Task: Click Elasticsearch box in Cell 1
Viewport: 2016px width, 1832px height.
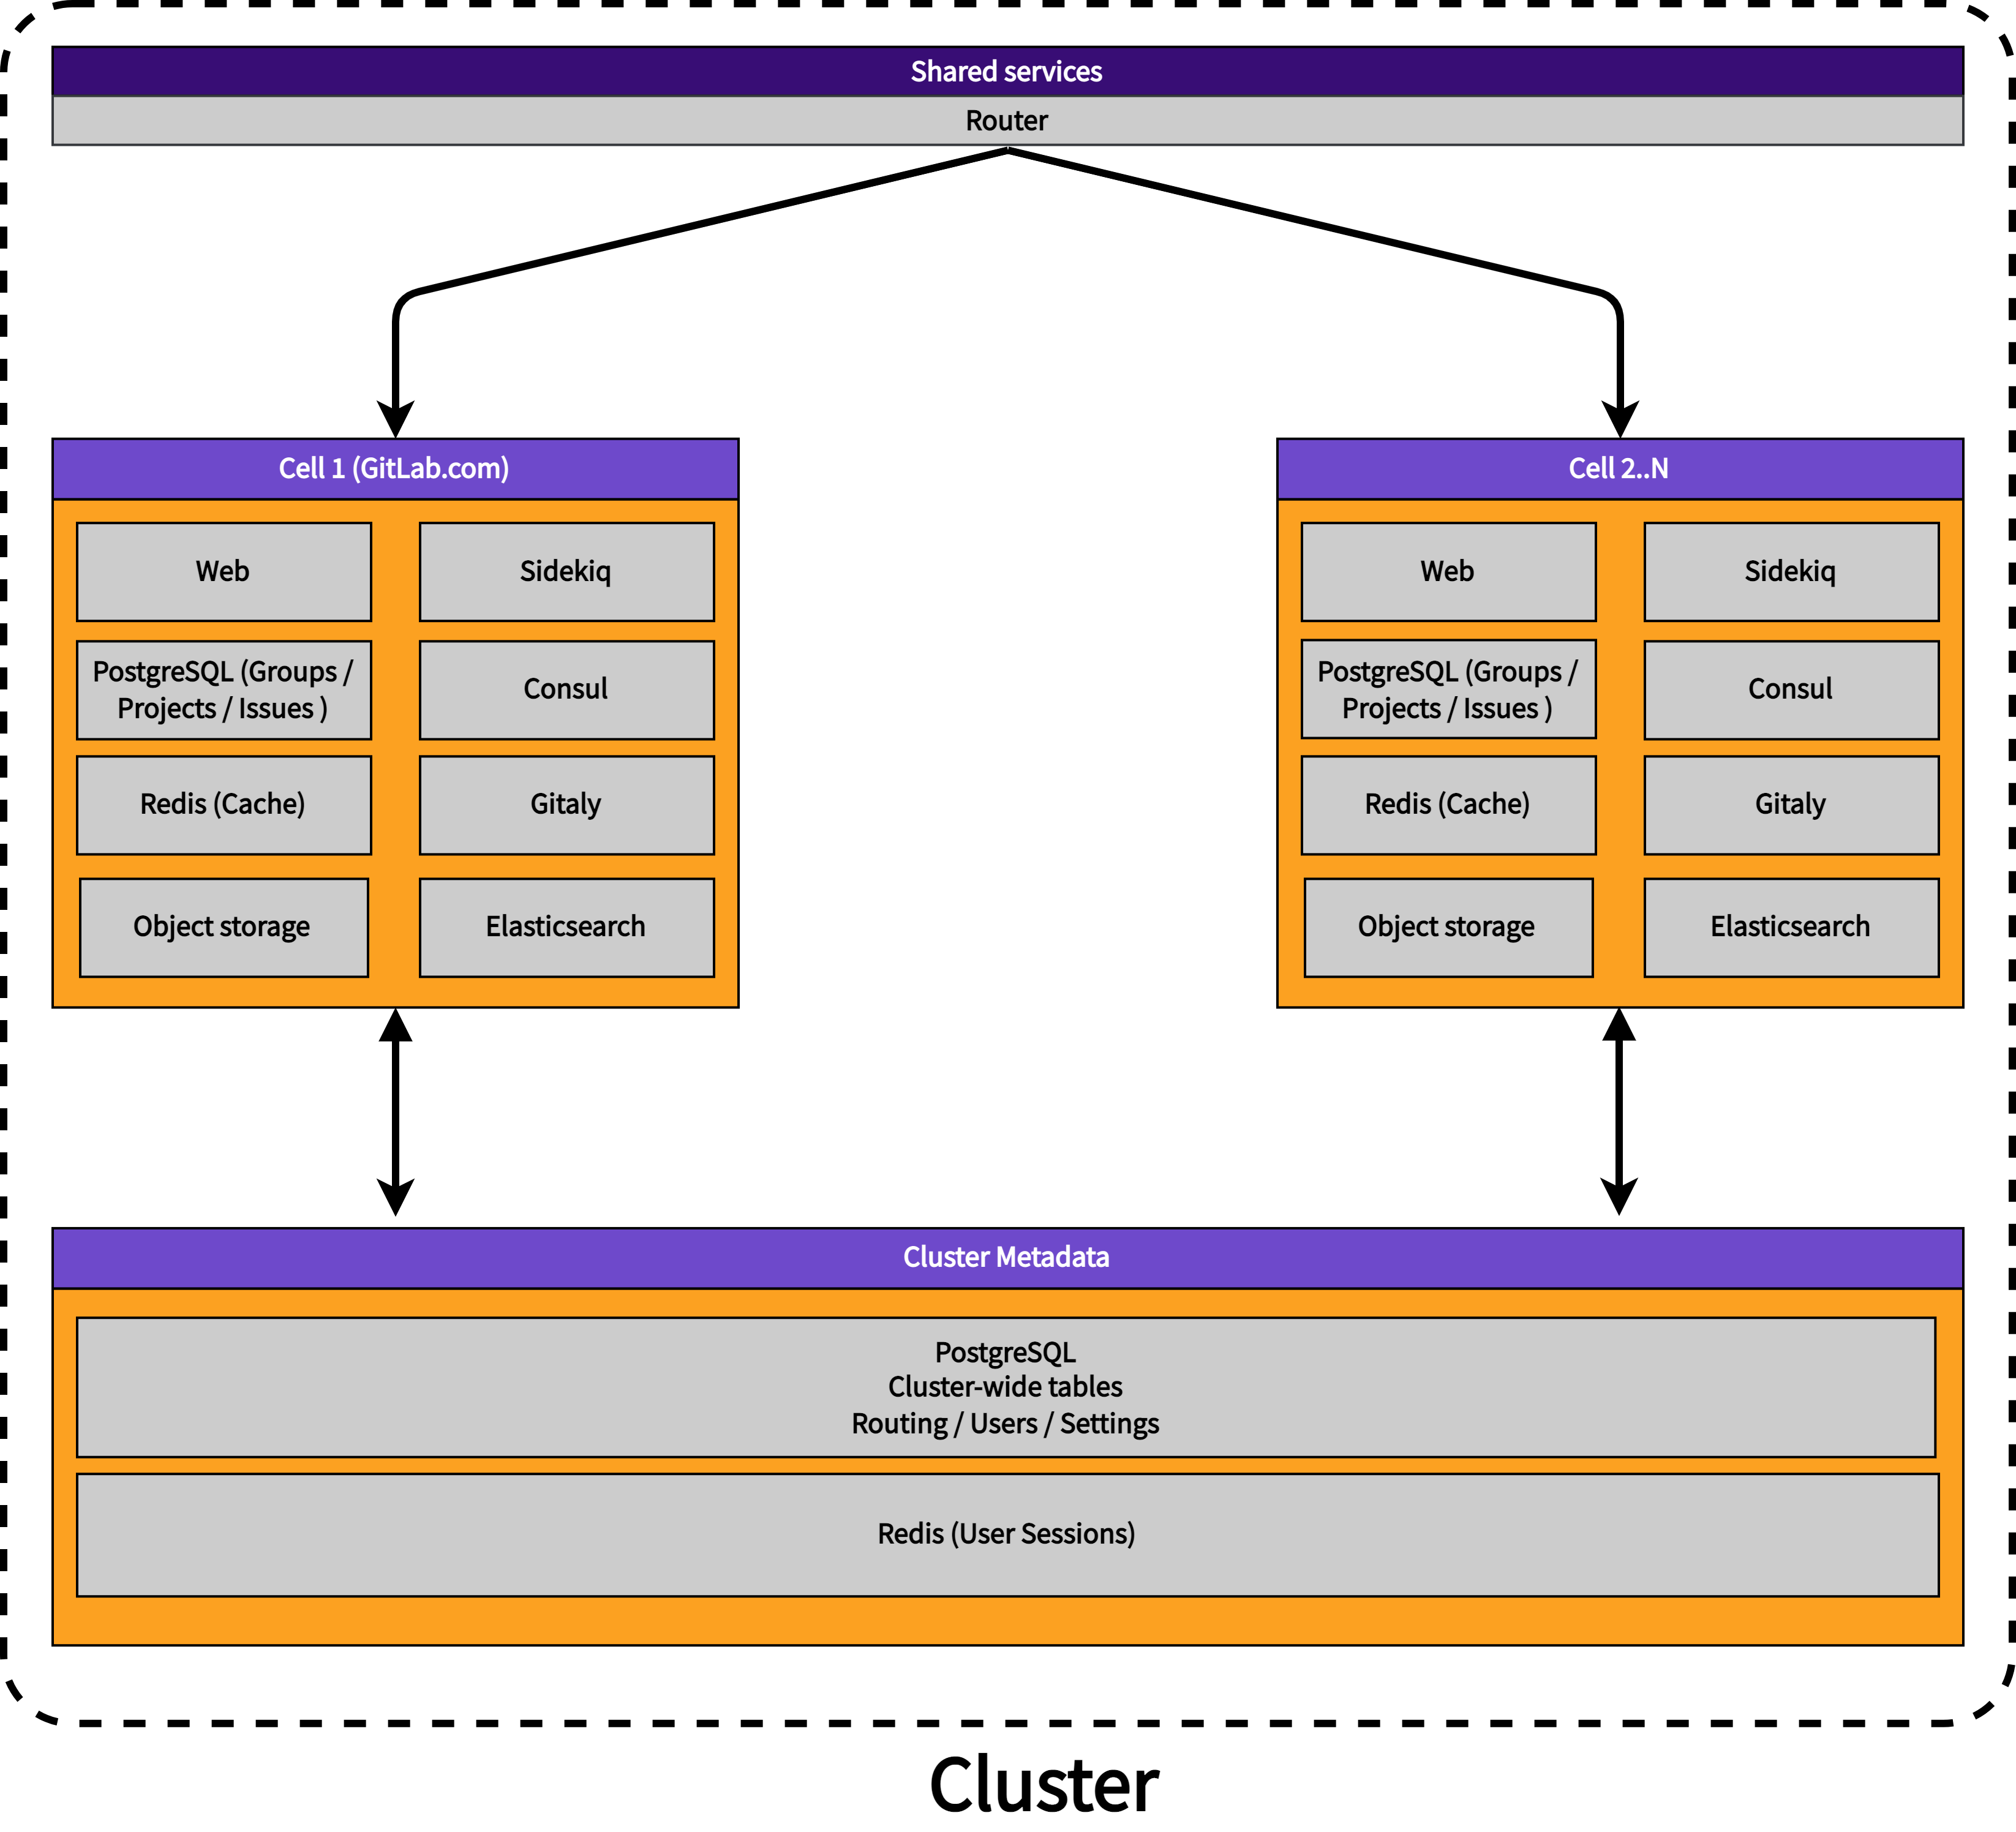Action: point(566,927)
